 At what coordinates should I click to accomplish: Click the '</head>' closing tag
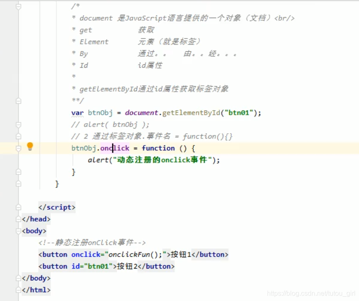coord(36,219)
